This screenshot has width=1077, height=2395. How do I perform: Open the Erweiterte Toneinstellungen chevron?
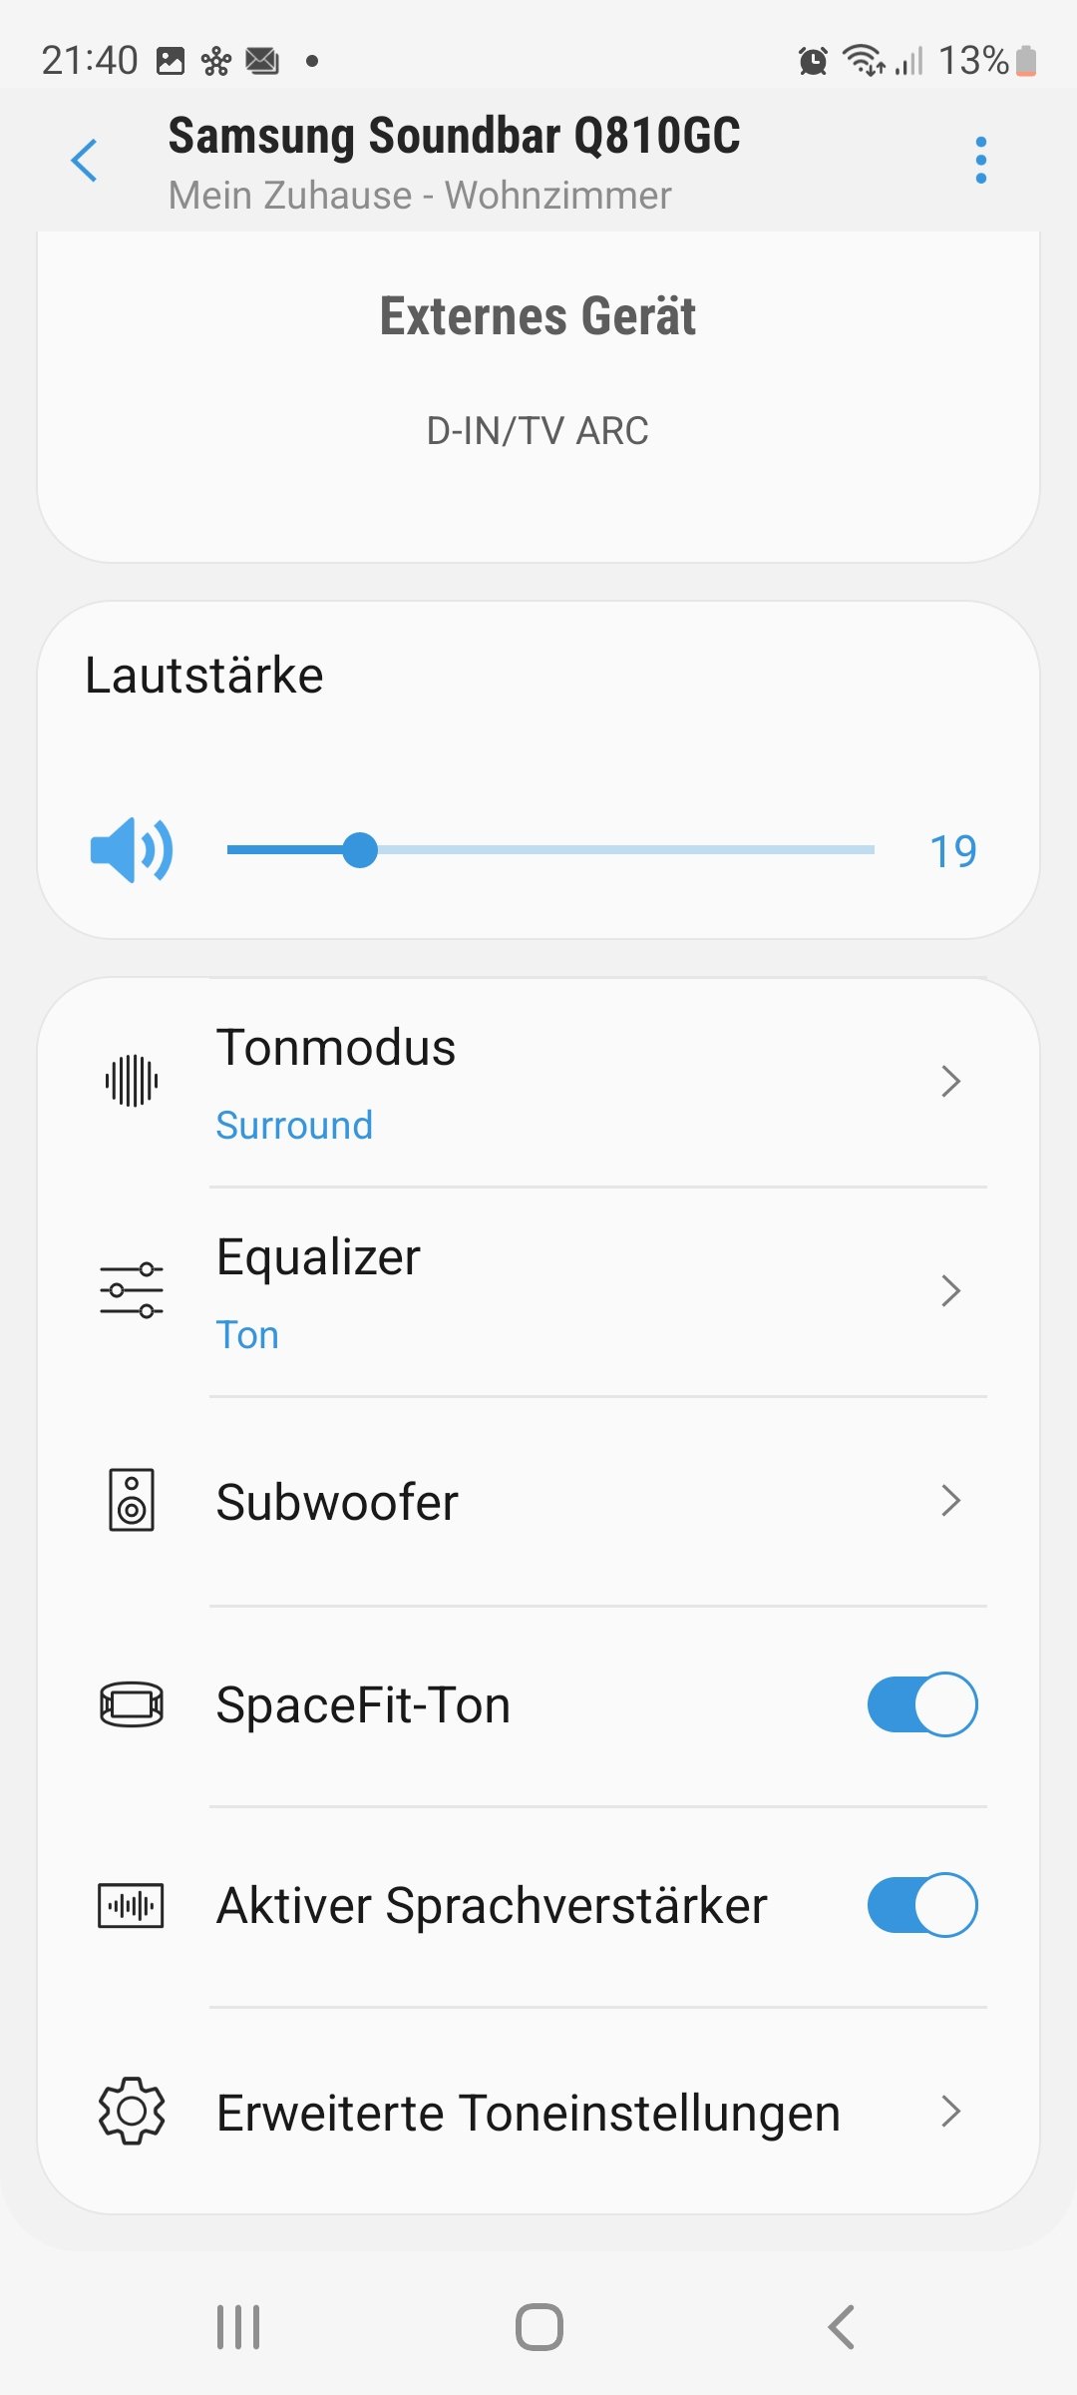(x=950, y=2111)
